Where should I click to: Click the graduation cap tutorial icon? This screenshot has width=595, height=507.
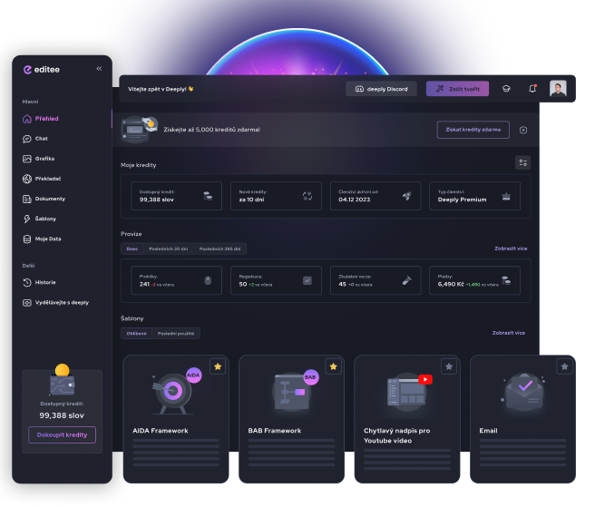click(x=506, y=89)
